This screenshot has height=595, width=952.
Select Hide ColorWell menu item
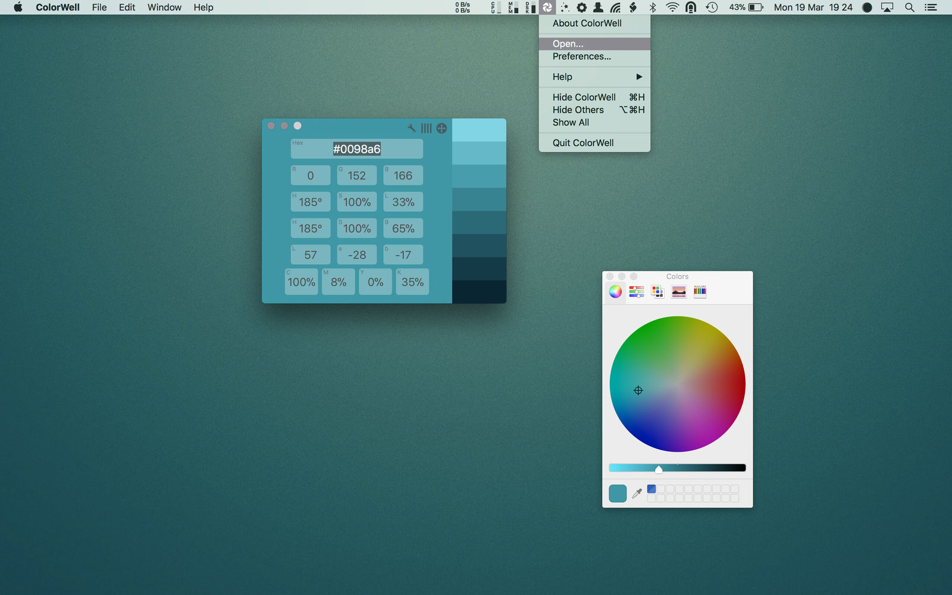[594, 97]
